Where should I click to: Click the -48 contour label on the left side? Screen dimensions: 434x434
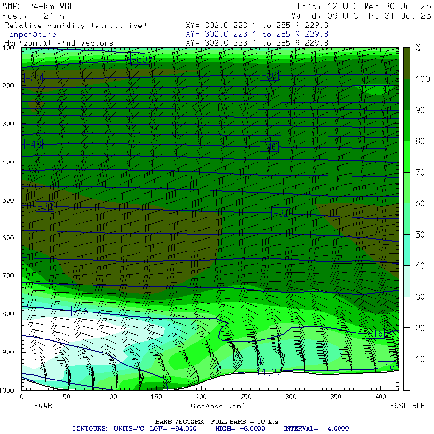tap(33, 144)
